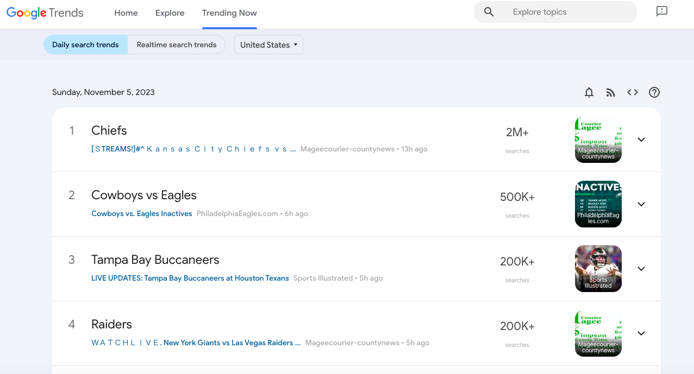Expand the Chiefs trend row
Image resolution: width=694 pixels, height=374 pixels.
[641, 140]
